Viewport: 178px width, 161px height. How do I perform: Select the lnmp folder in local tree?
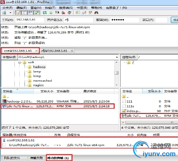point(37,76)
